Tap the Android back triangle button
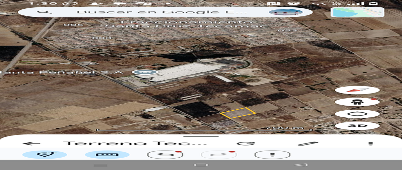402x170 pixels. pos(300,165)
